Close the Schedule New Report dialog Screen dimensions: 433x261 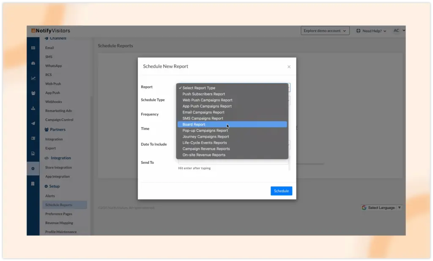[x=289, y=67]
